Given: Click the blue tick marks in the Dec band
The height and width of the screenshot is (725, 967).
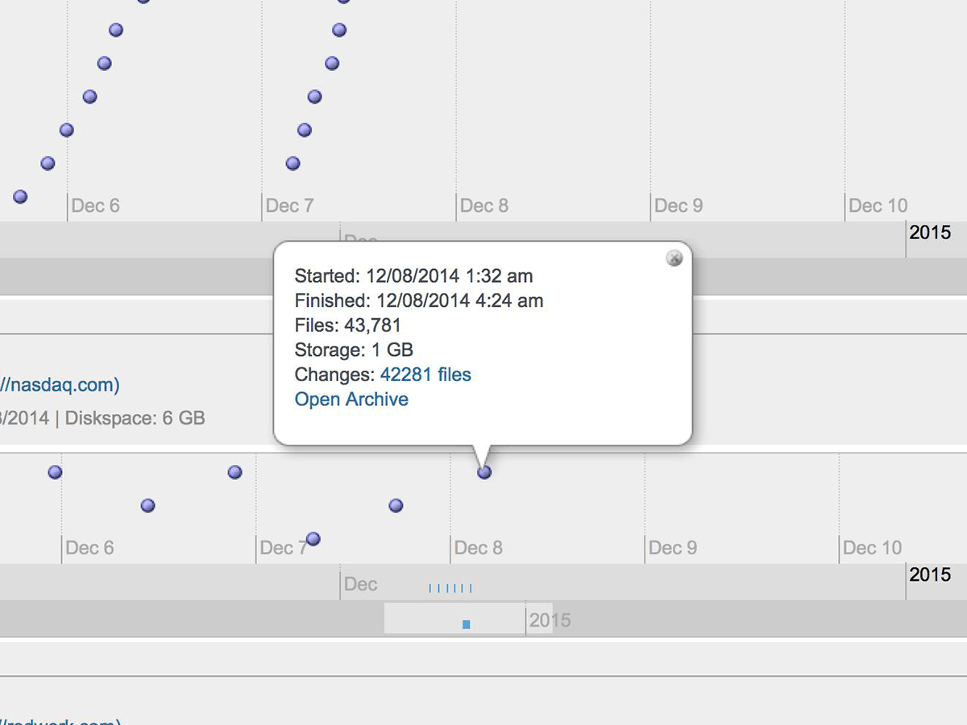Looking at the screenshot, I should click(450, 589).
